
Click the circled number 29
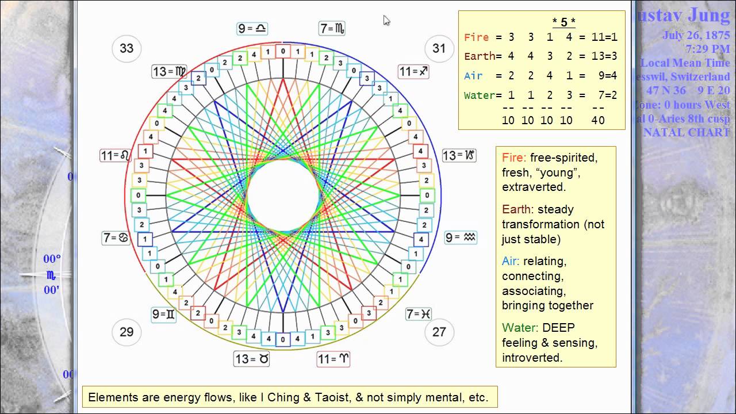[126, 332]
